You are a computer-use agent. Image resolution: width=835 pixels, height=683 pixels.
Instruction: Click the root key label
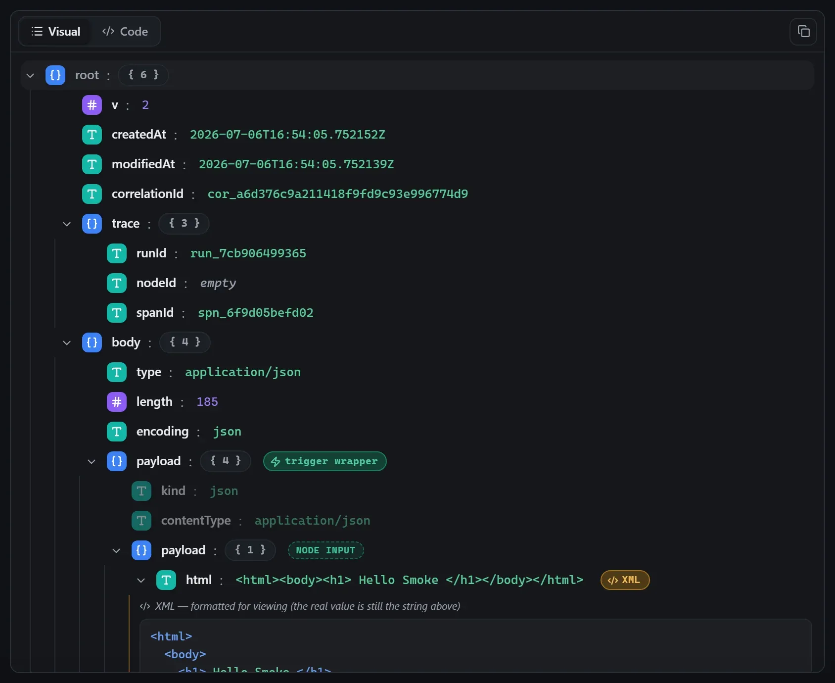coord(87,75)
